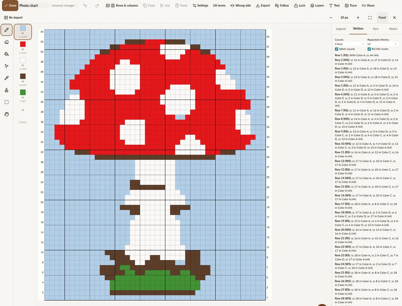Open Layers from the toolbar
Image resolution: width=402 pixels, height=306 pixels.
point(317,5)
